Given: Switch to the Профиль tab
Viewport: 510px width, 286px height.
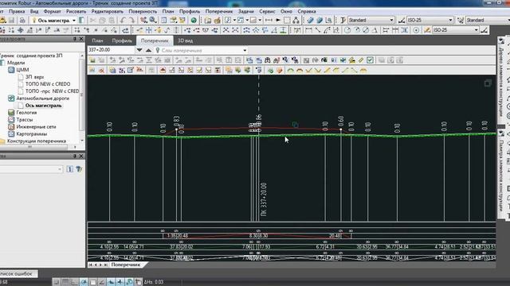Looking at the screenshot, I should (x=122, y=41).
